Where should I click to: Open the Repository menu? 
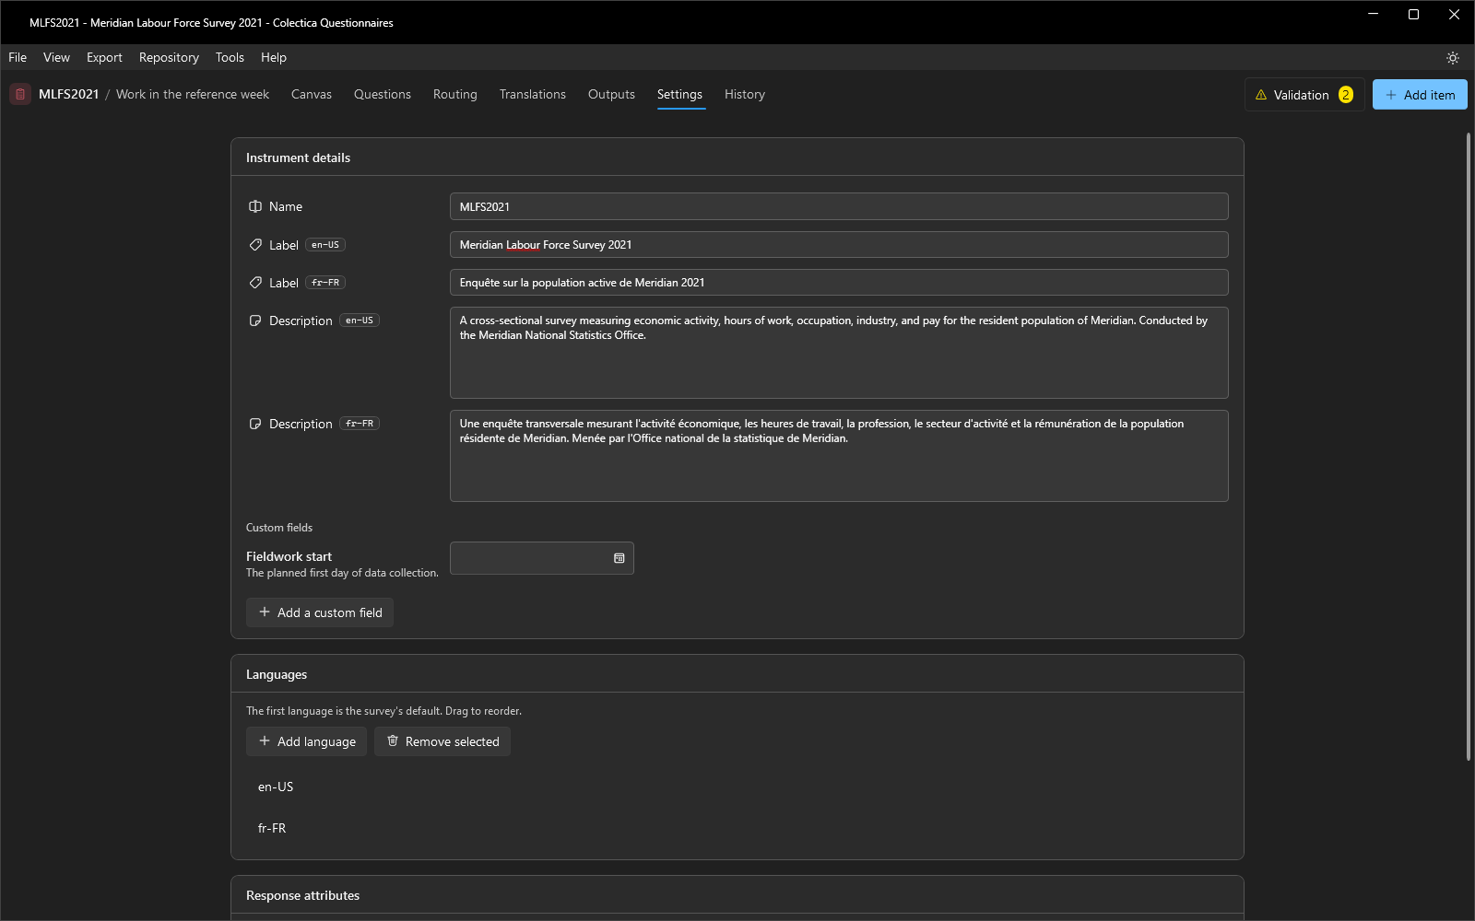click(169, 57)
